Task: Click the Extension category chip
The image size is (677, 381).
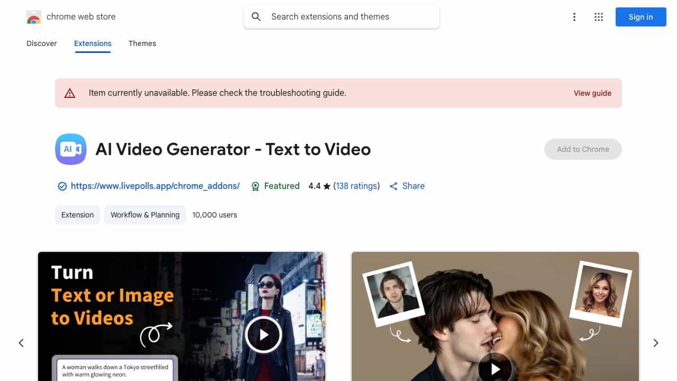Action: (x=77, y=215)
